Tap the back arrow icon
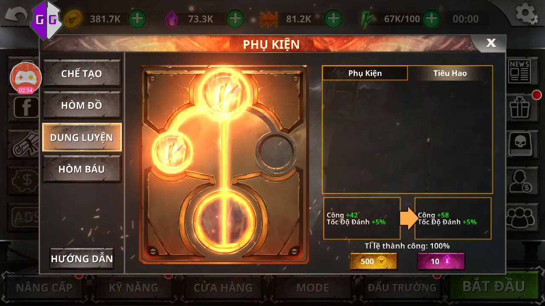The image size is (545, 306). 16,18
